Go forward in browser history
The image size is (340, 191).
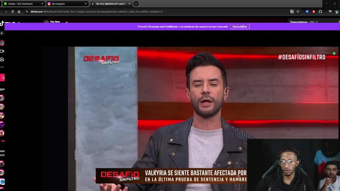point(6,11)
